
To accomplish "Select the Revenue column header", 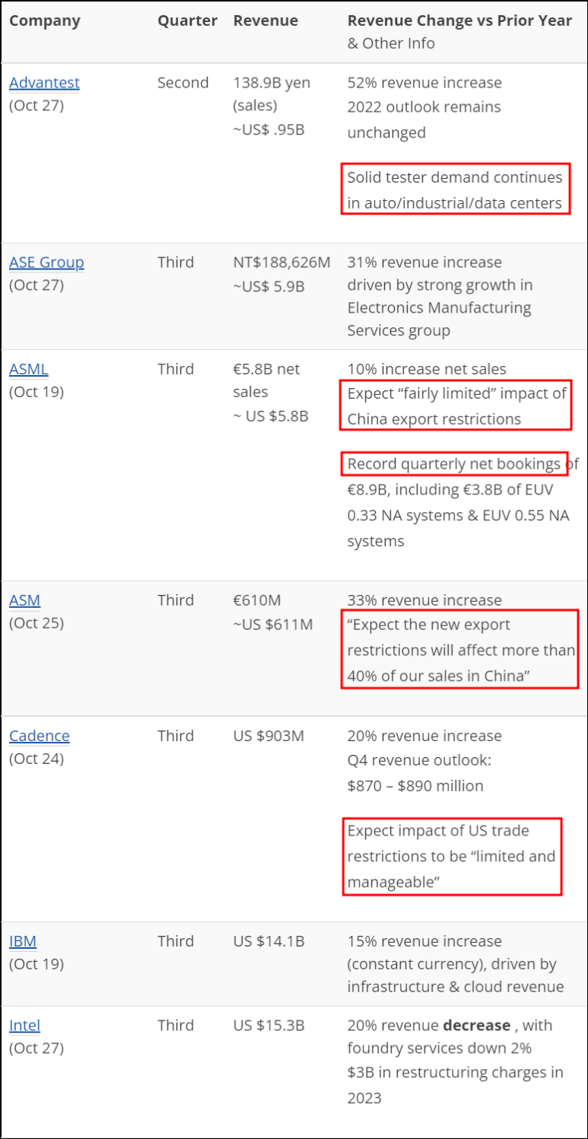I will tap(265, 21).
